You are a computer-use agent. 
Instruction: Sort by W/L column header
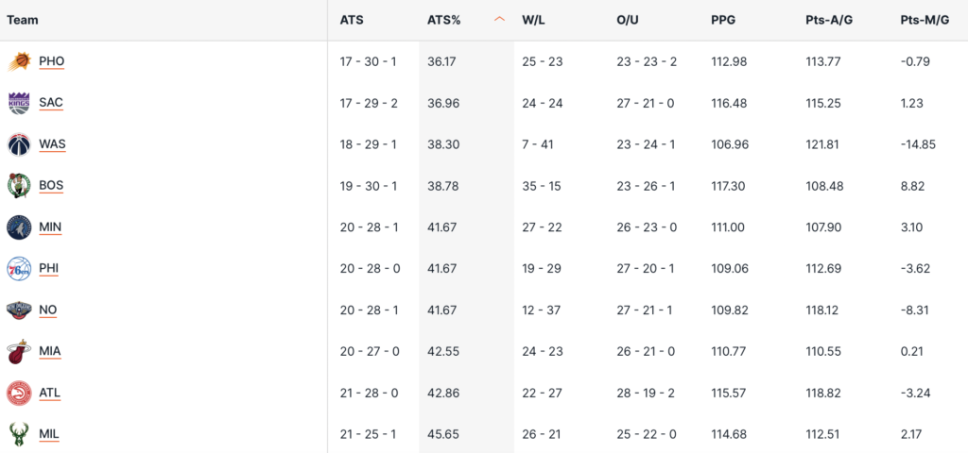[535, 20]
